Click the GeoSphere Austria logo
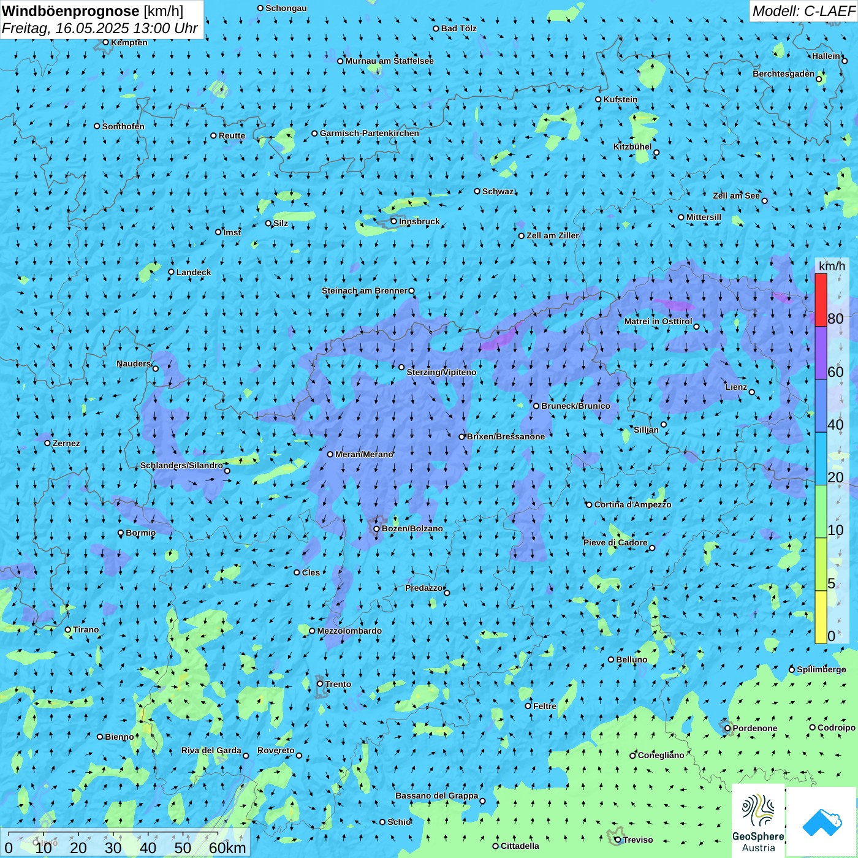The height and width of the screenshot is (858, 858). tap(758, 821)
